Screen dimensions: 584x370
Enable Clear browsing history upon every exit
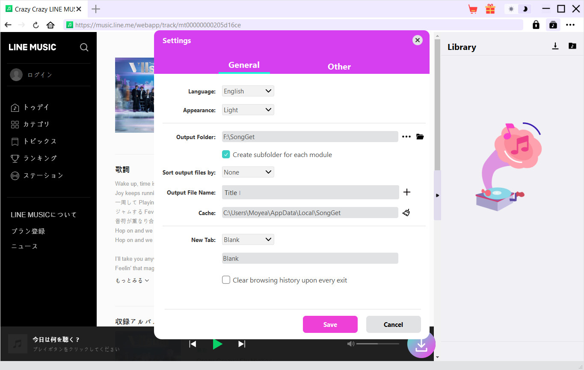(x=226, y=280)
